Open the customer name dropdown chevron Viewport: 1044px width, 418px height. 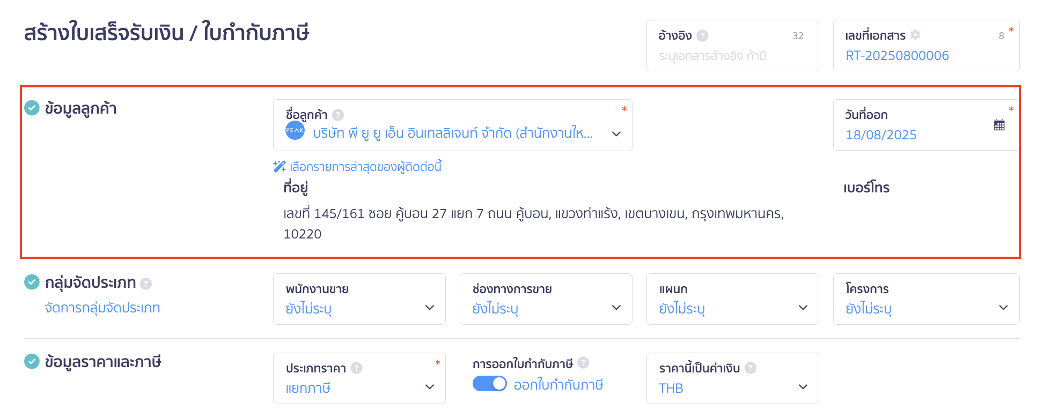point(616,132)
